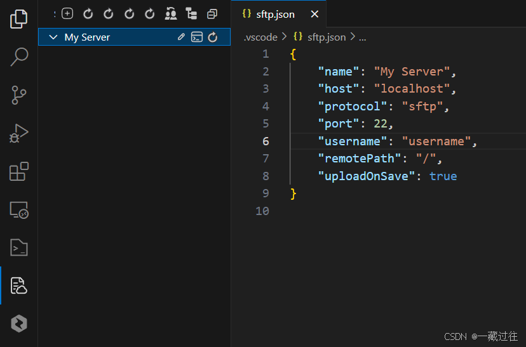Image resolution: width=526 pixels, height=347 pixels.
Task: Select the SFTP file-cloud icon in activity bar
Action: pyautogui.click(x=19, y=285)
